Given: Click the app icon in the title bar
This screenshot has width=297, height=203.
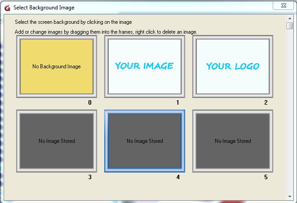Looking at the screenshot, I should [x=7, y=8].
